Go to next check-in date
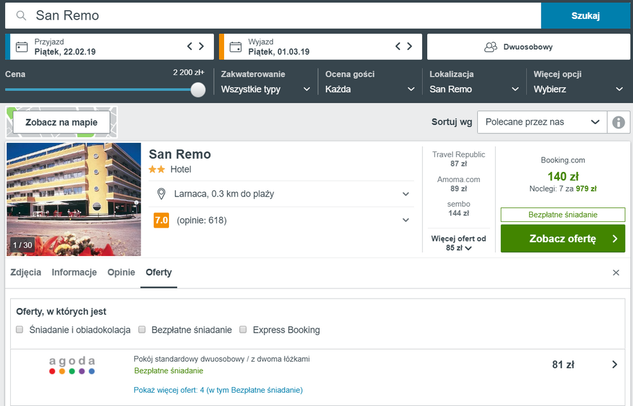Image resolution: width=633 pixels, height=406 pixels. [201, 46]
